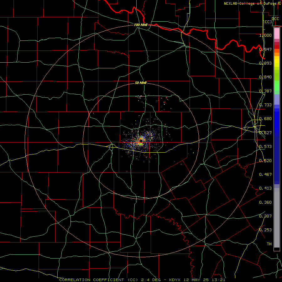Click the 50 NMI range ring label
Viewport: 282px width, 282px height.
(141, 83)
